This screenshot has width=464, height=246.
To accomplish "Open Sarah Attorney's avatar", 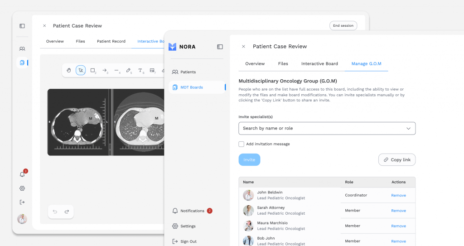I will (x=249, y=211).
